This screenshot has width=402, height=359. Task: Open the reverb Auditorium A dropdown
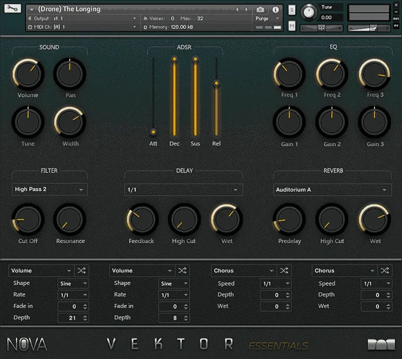point(332,190)
